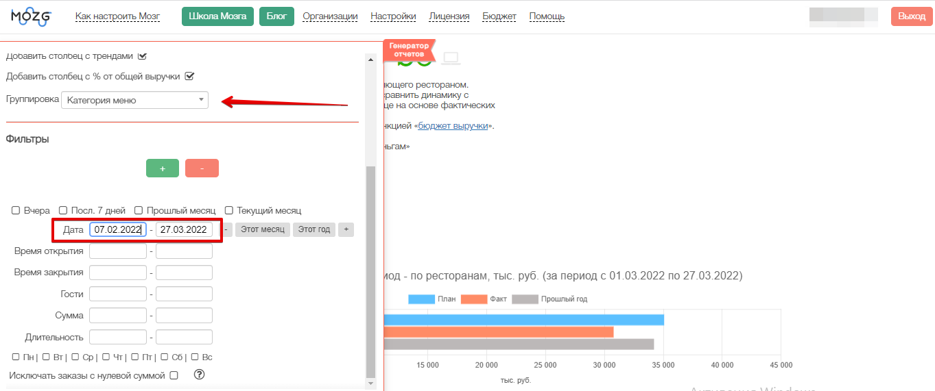Screen dimensions: 935x391
Task: Open the Группировка dropdown
Action: click(x=134, y=100)
